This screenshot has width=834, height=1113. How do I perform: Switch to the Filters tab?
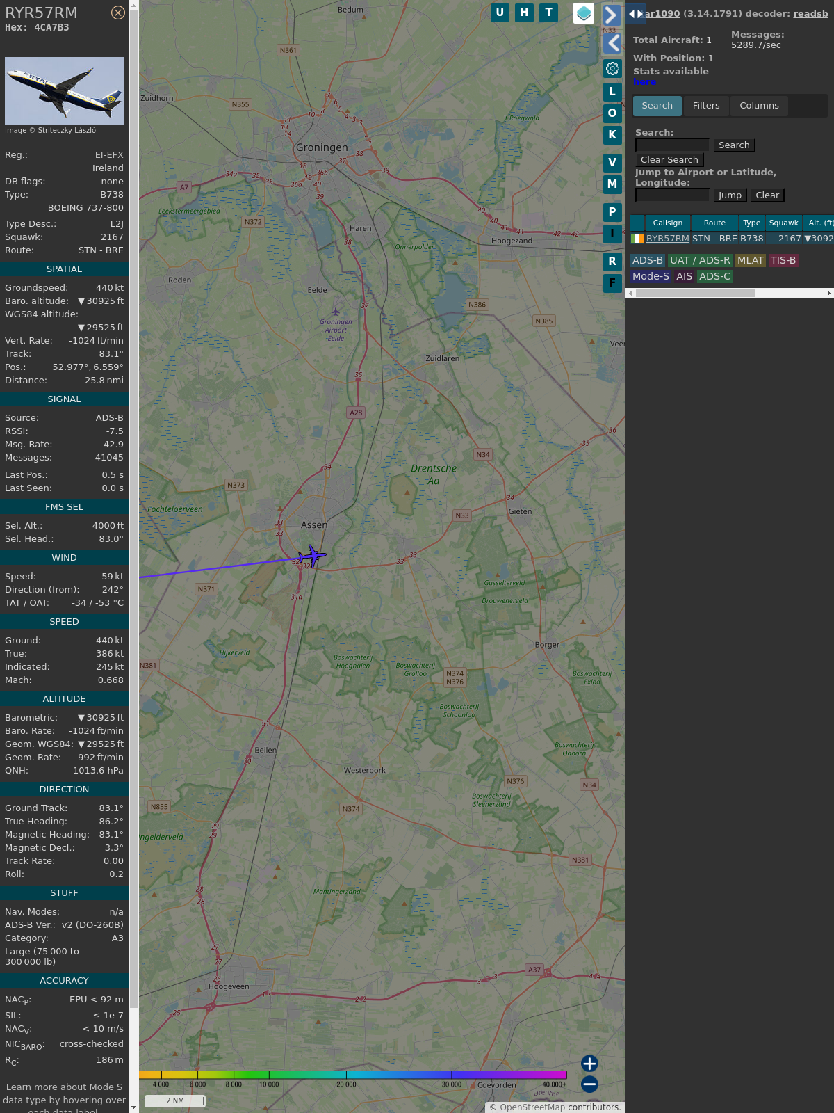(705, 106)
